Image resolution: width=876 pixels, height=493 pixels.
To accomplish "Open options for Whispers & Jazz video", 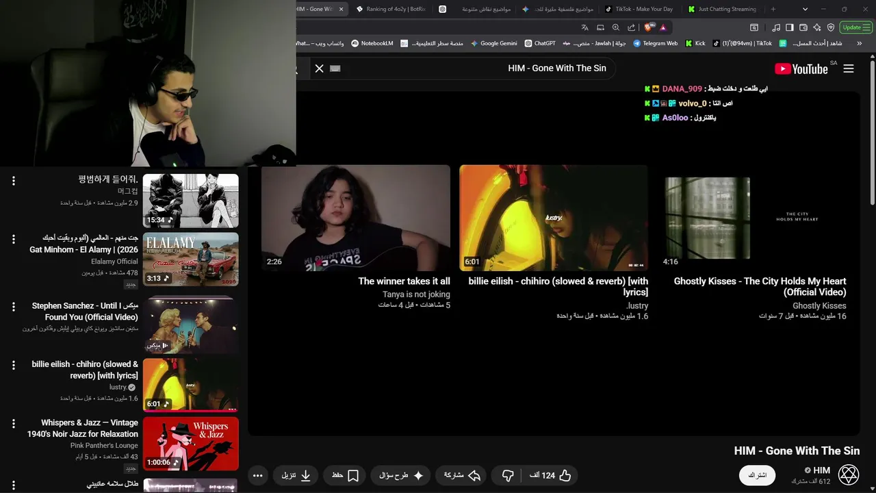I will [13, 424].
